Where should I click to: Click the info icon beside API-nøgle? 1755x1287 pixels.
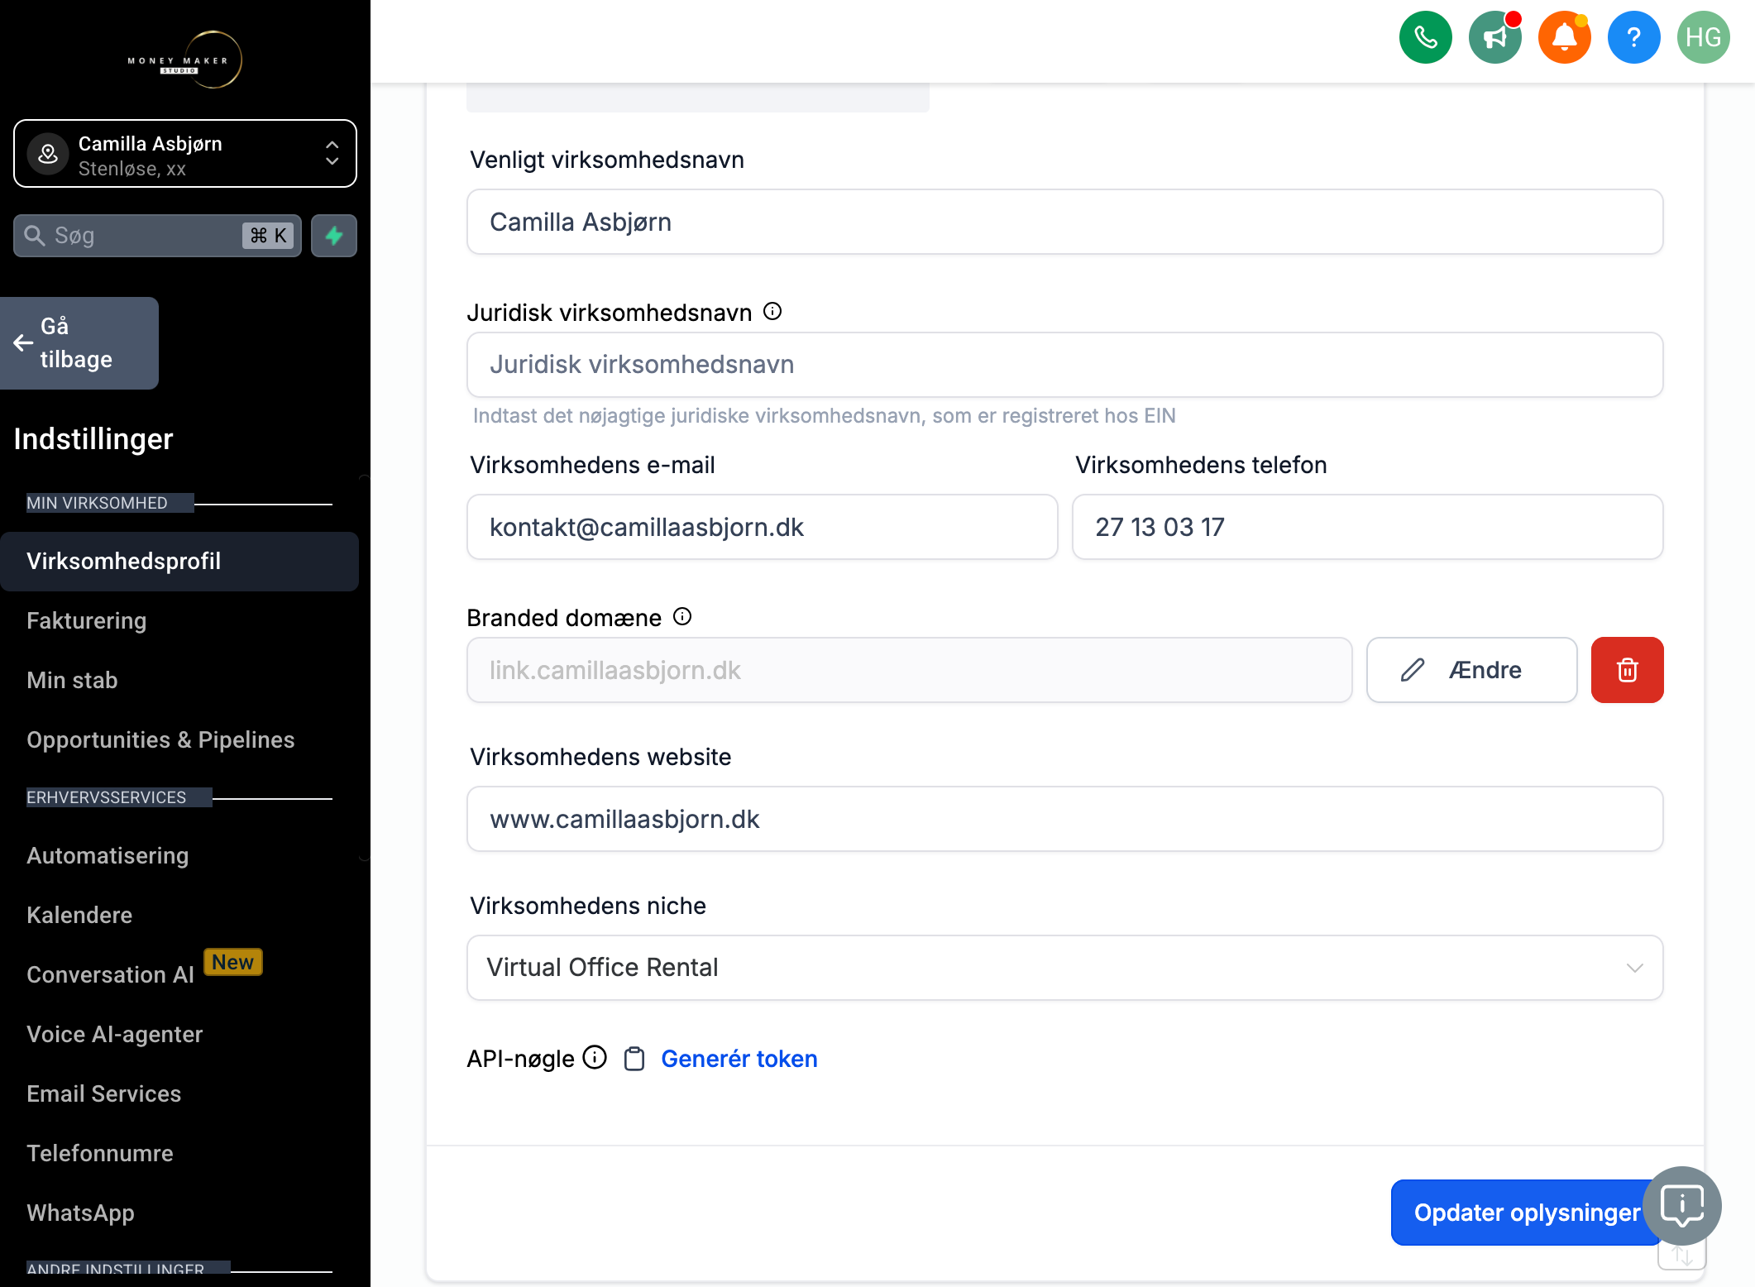tap(595, 1058)
